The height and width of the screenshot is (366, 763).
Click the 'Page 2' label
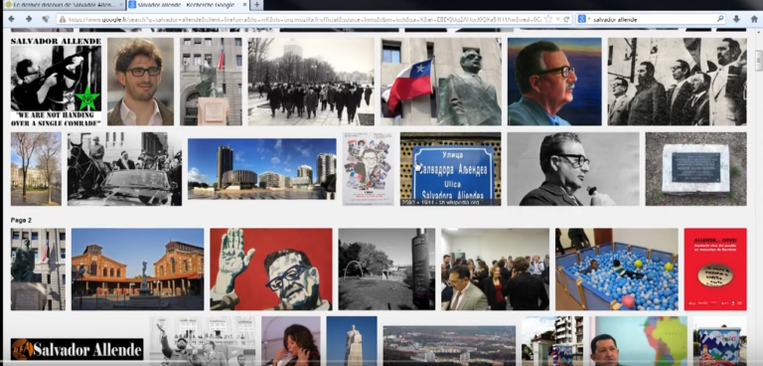(21, 220)
